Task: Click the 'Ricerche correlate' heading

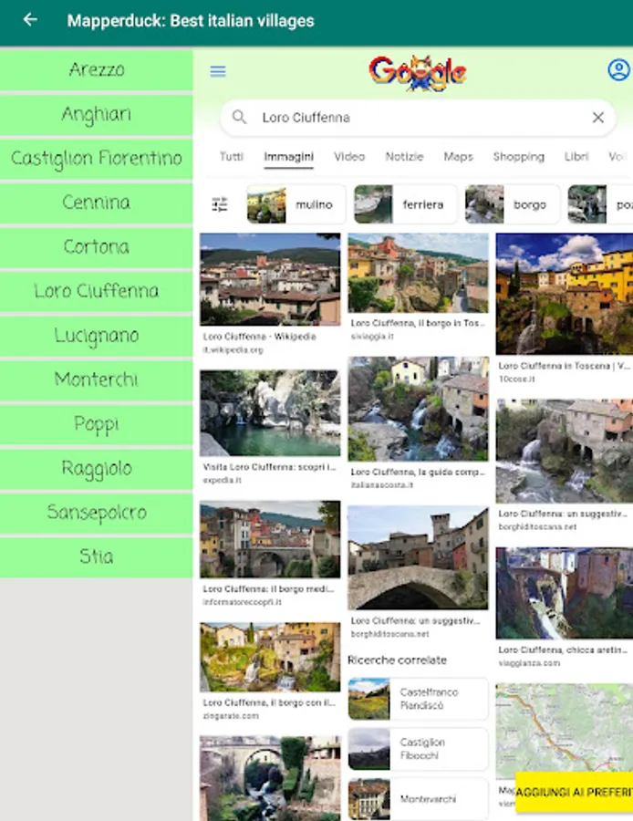Action: point(398,660)
